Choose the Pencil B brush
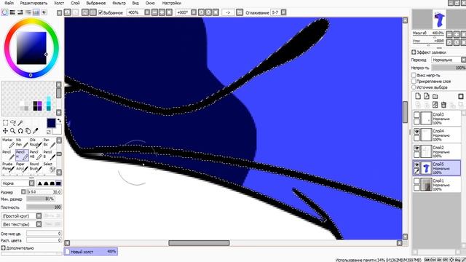Viewport: 466px width, 262px height. (50, 155)
